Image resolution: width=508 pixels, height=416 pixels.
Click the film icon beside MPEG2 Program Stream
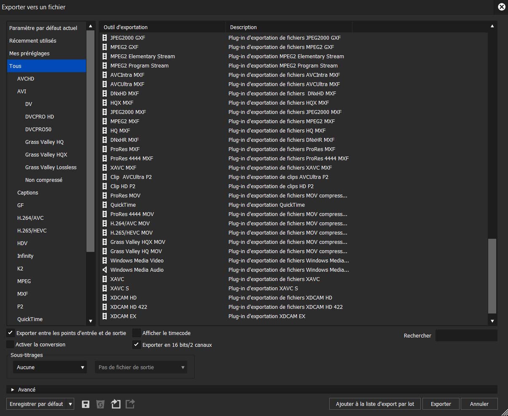(x=105, y=65)
